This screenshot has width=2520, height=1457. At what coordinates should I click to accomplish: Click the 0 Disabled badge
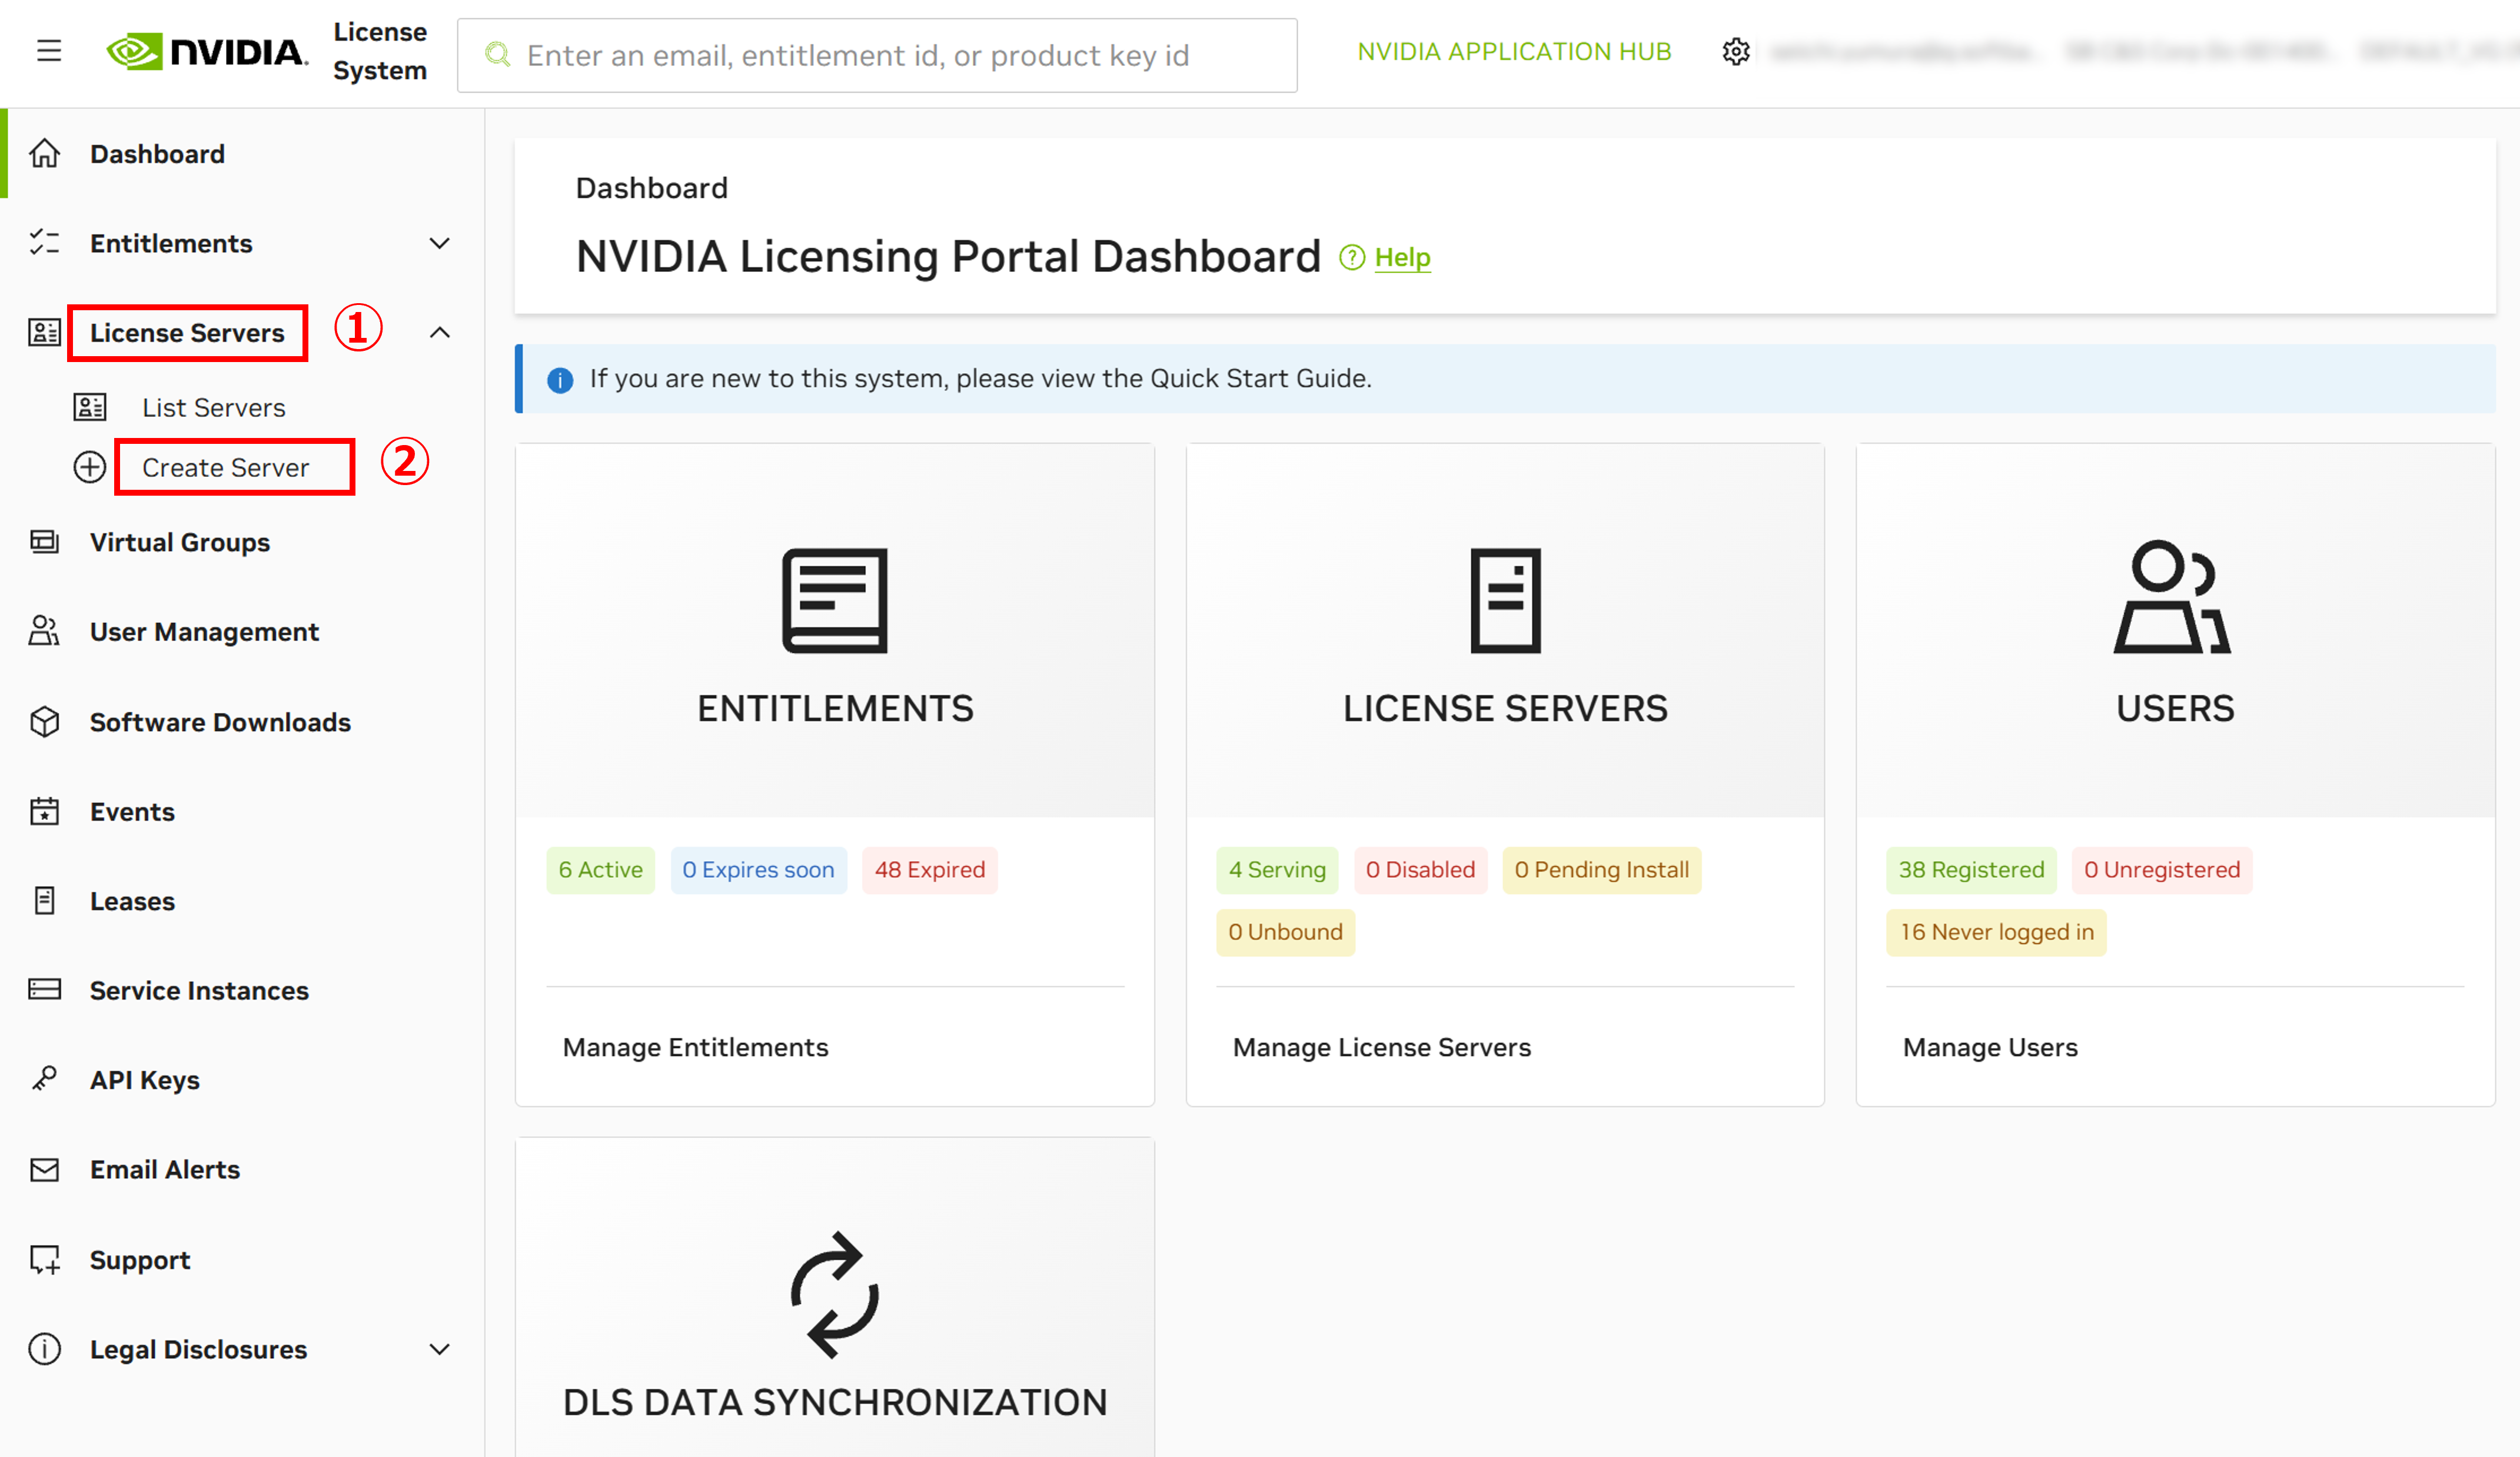pos(1420,870)
